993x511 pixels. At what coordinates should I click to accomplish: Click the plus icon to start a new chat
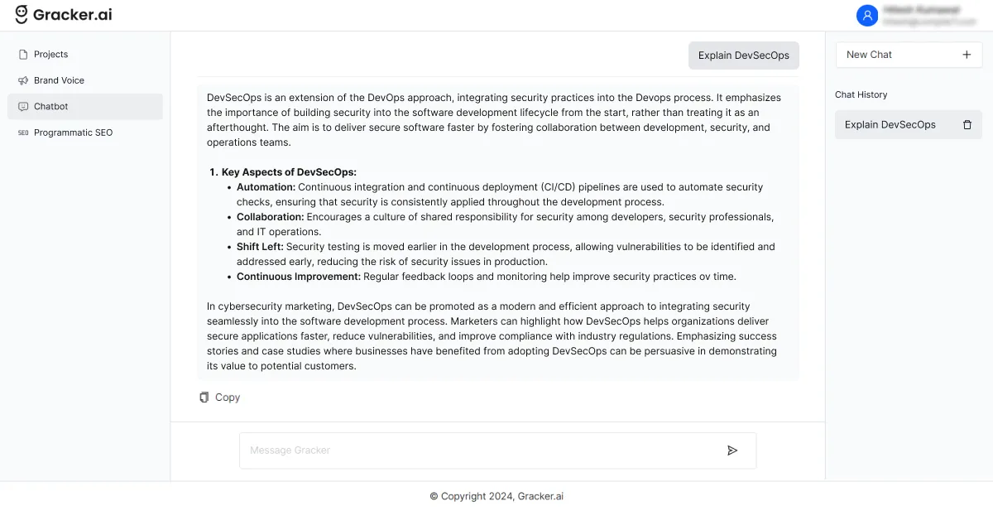coord(967,55)
